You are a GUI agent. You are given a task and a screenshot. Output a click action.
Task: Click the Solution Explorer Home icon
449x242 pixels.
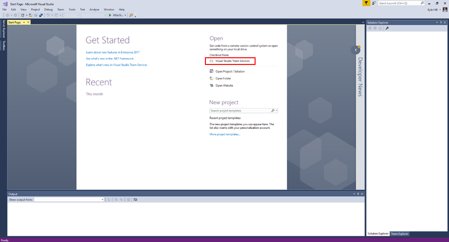(380, 28)
